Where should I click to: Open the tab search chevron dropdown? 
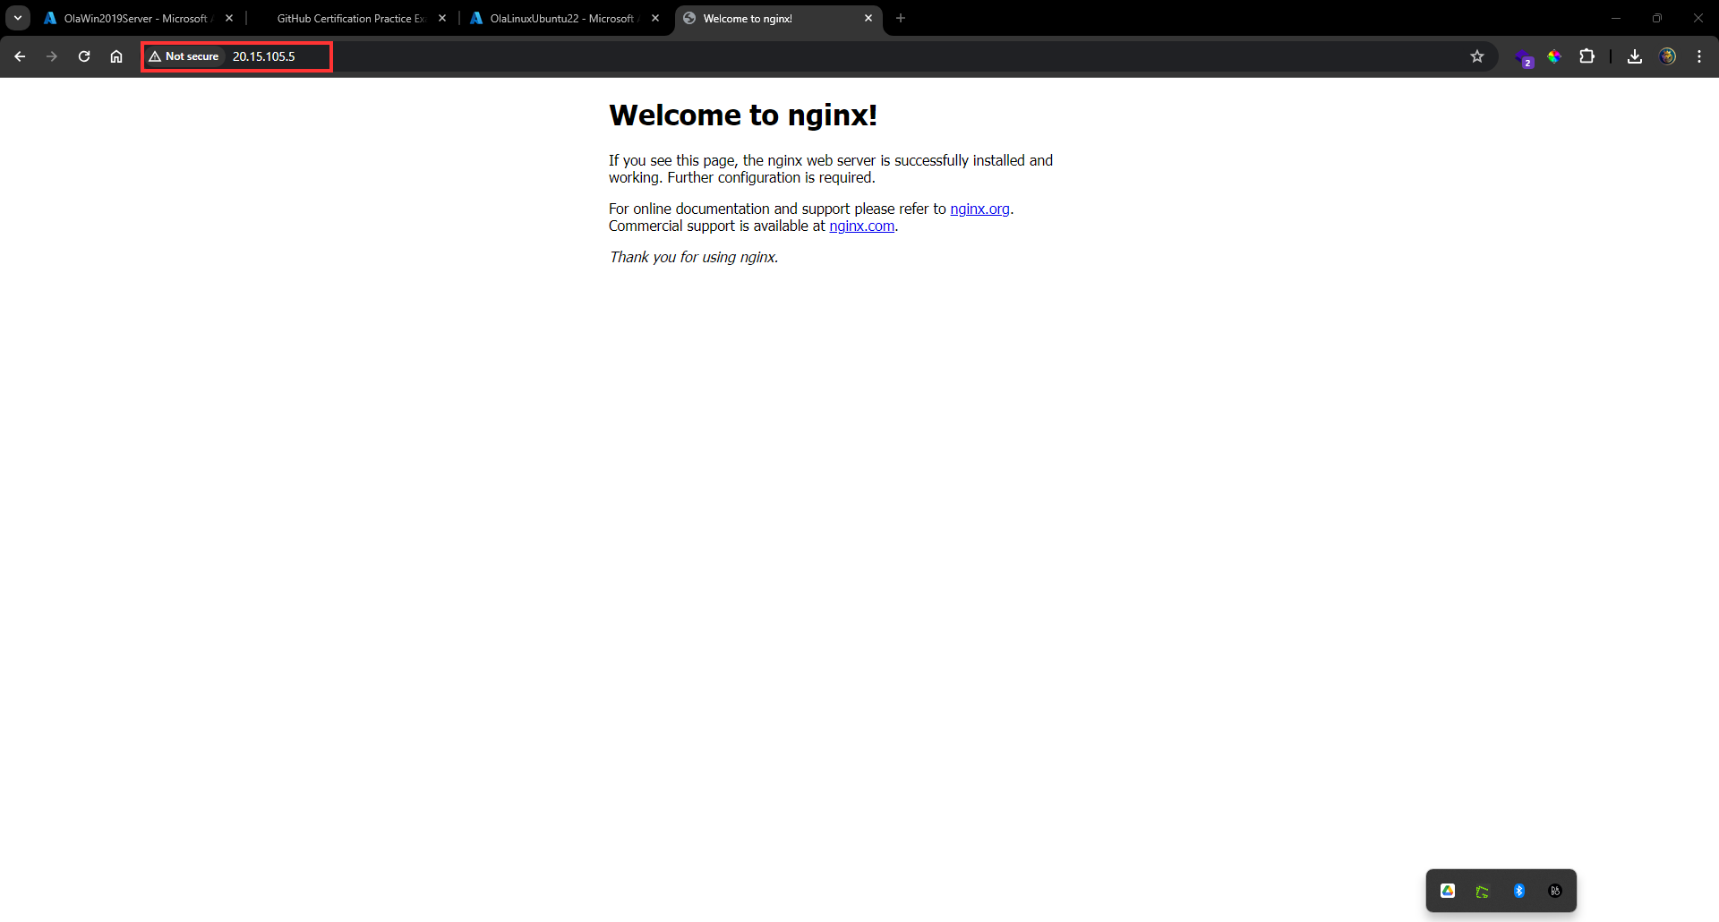17,17
